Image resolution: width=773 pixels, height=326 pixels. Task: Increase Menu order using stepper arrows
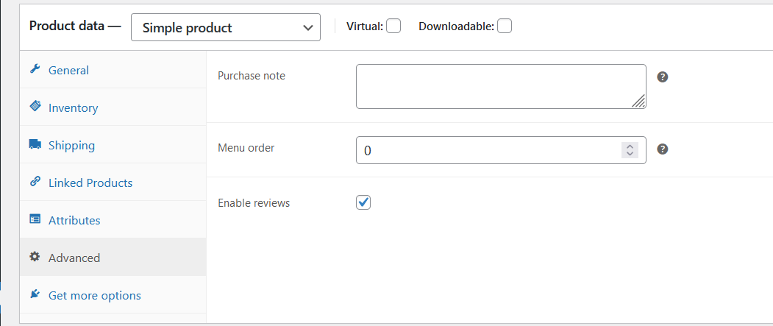click(x=630, y=146)
